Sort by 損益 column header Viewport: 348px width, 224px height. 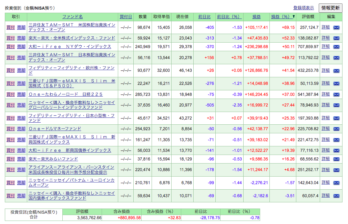256,16
